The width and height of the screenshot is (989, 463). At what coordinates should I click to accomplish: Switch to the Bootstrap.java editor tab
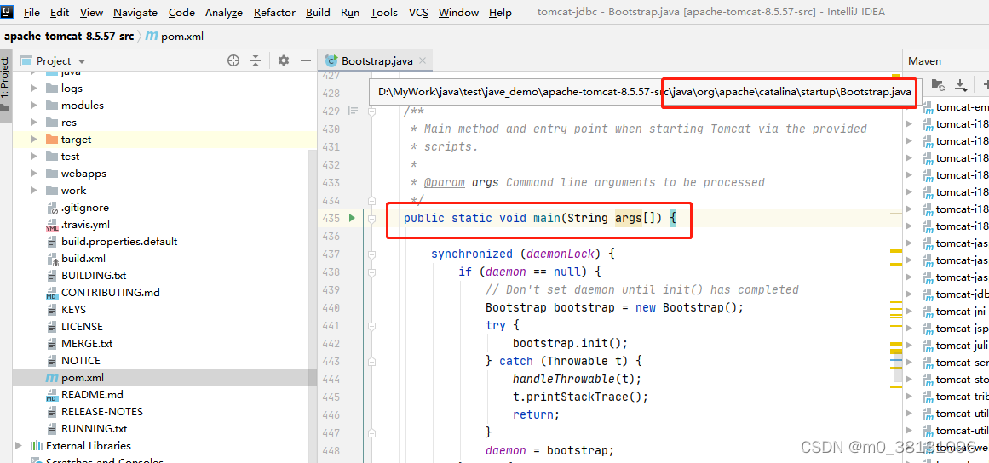tap(377, 60)
